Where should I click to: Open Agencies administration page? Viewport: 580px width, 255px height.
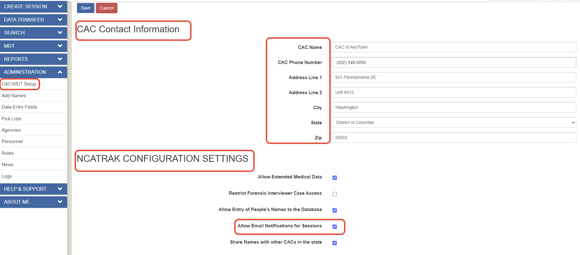(x=11, y=130)
